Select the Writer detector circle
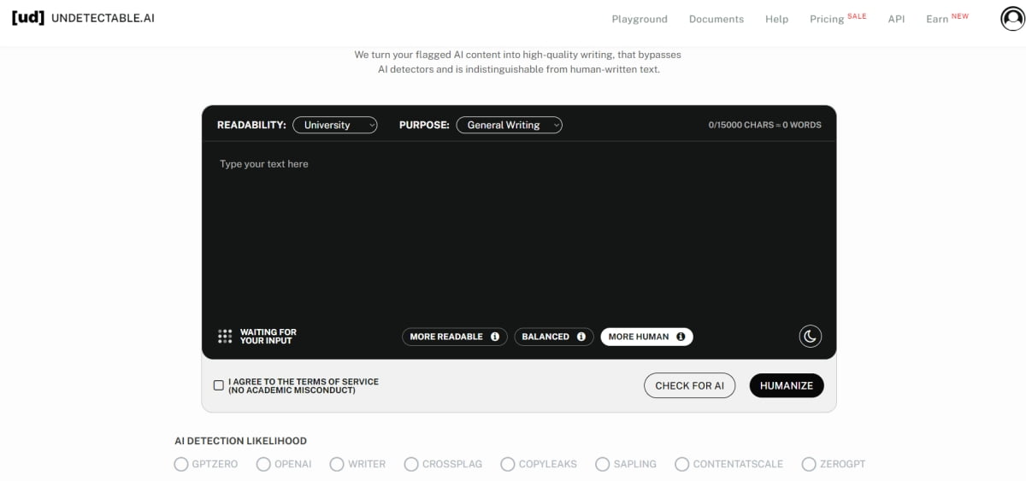The height and width of the screenshot is (481, 1026). pyautogui.click(x=336, y=464)
